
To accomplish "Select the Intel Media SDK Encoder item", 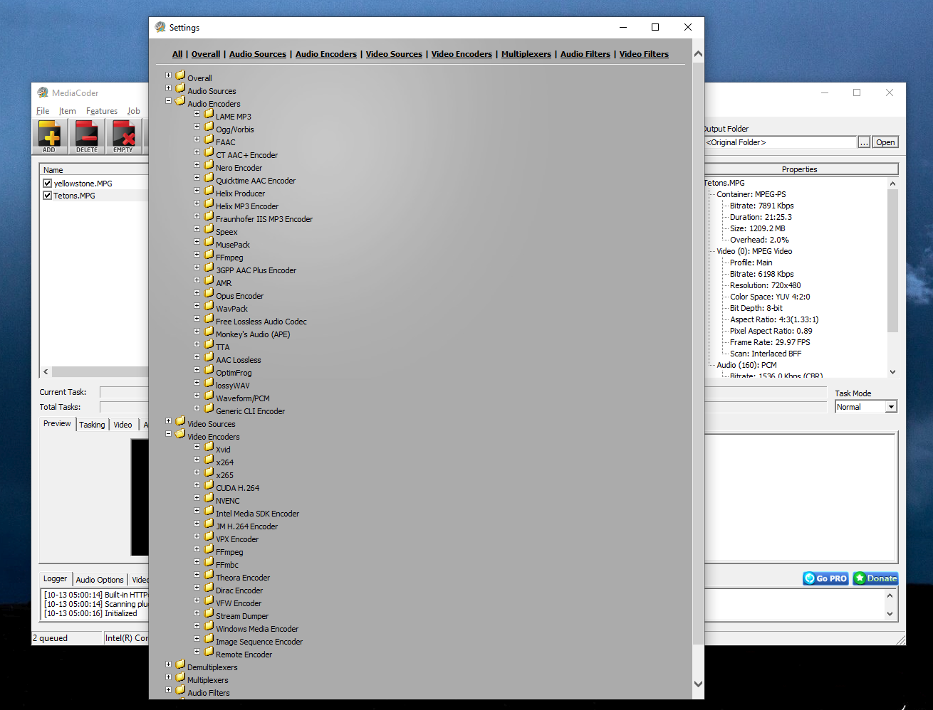I will [x=257, y=514].
